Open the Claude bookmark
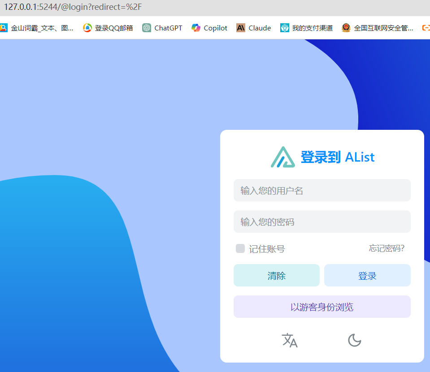 (x=254, y=28)
